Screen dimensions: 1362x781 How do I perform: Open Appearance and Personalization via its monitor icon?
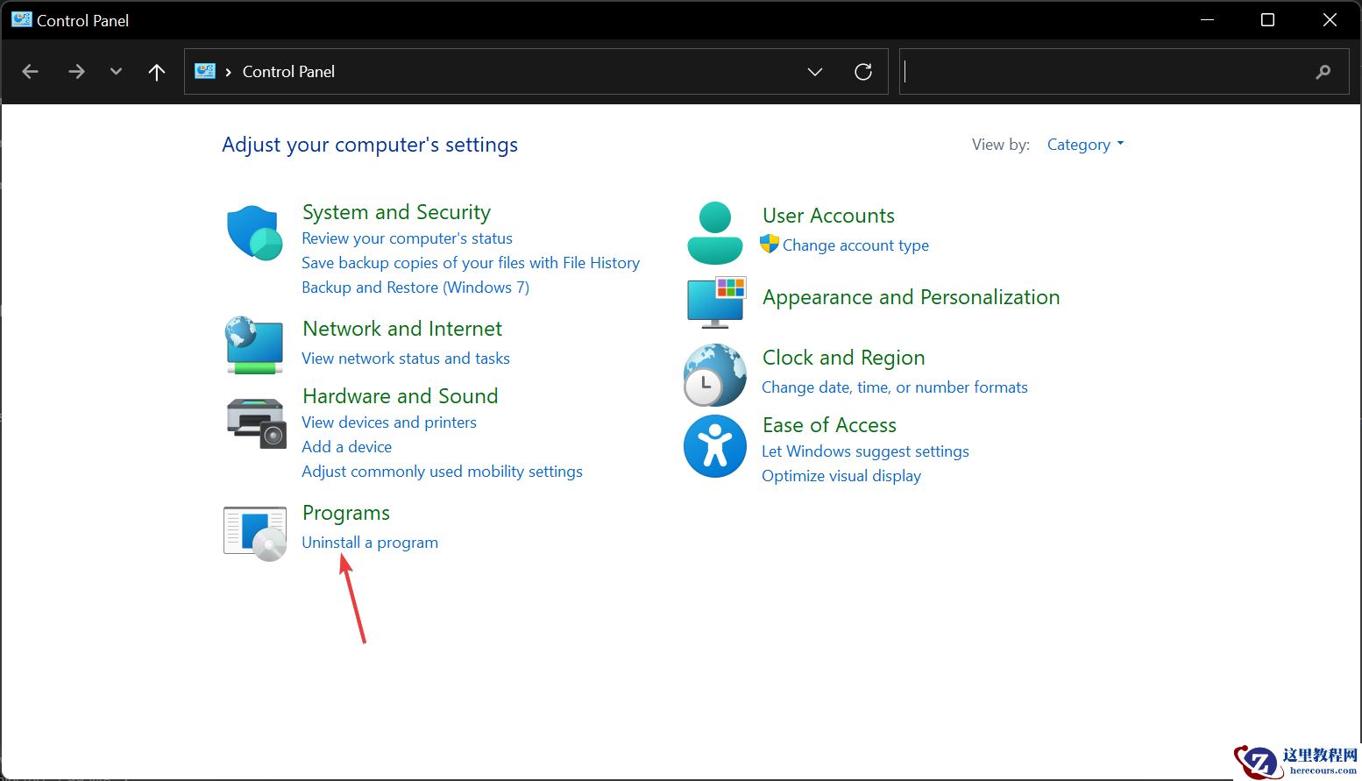click(716, 302)
